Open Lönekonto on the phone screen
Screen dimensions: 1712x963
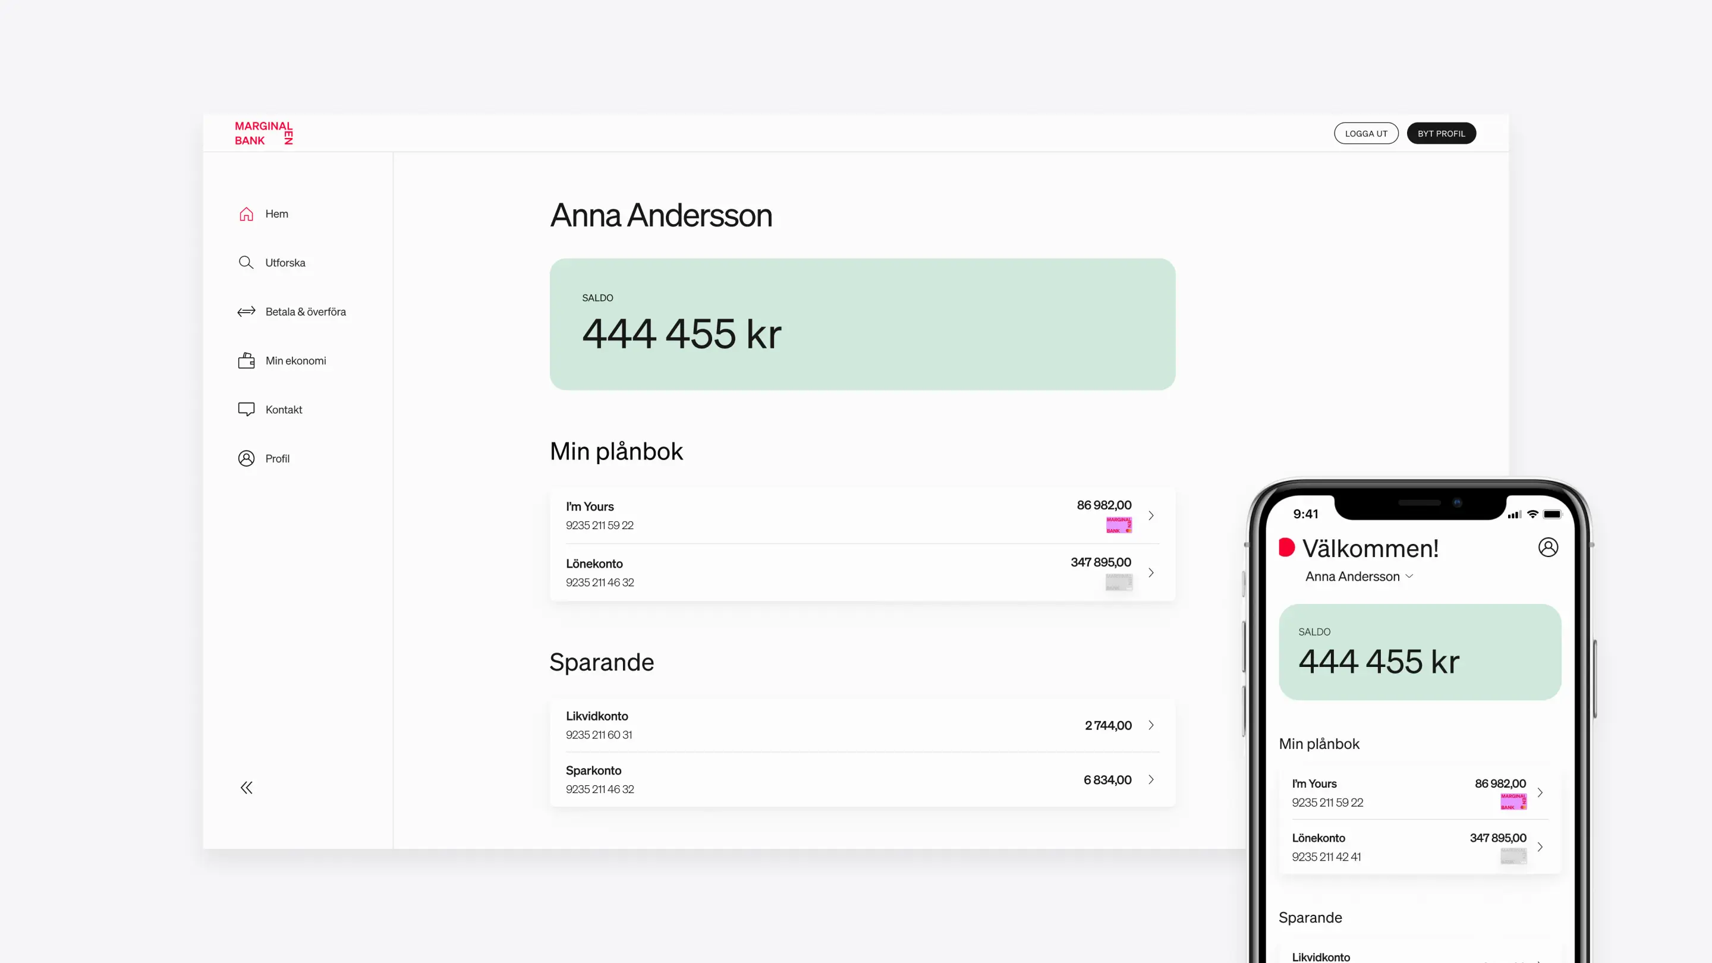[1541, 846]
